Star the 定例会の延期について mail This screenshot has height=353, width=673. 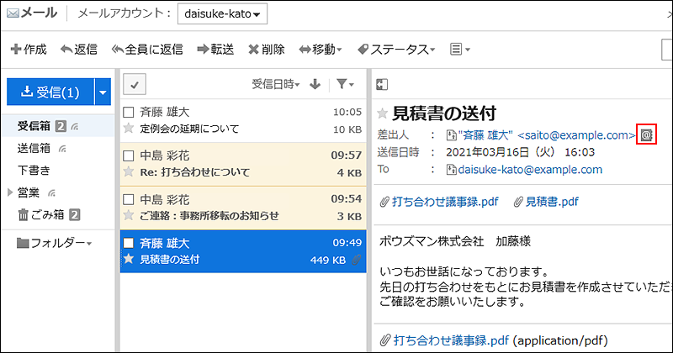[x=129, y=128]
